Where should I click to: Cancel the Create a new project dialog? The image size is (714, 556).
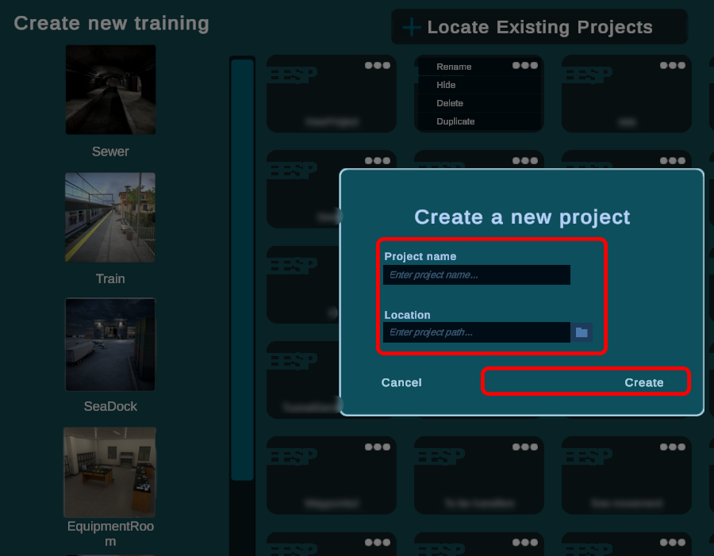(x=401, y=382)
